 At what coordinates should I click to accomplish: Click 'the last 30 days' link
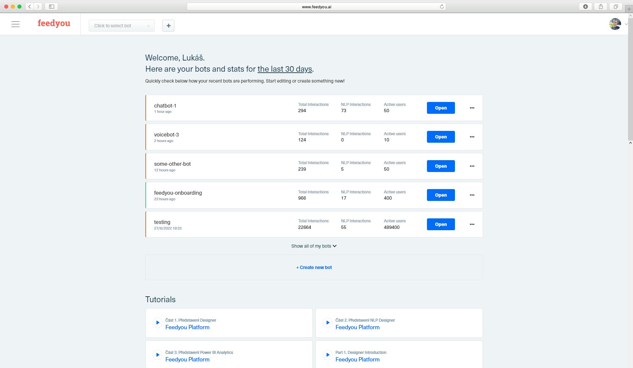[x=285, y=69]
